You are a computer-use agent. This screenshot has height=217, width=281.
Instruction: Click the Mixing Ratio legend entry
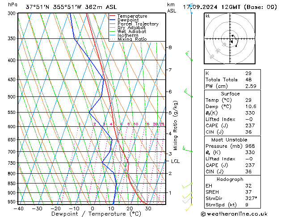coord(132,40)
